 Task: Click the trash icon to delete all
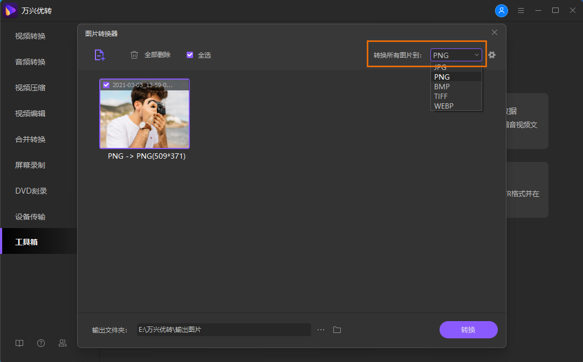click(x=134, y=55)
